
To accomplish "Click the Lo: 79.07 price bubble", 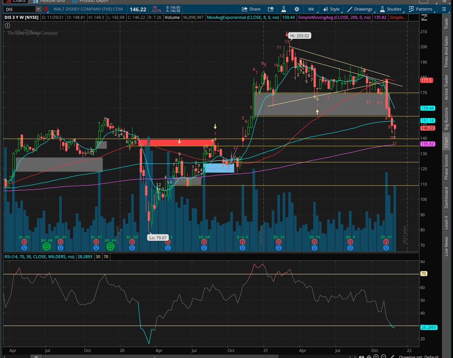I will coord(158,238).
